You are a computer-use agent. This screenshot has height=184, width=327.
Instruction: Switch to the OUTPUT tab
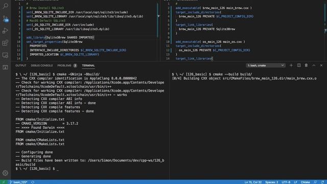point(20,65)
